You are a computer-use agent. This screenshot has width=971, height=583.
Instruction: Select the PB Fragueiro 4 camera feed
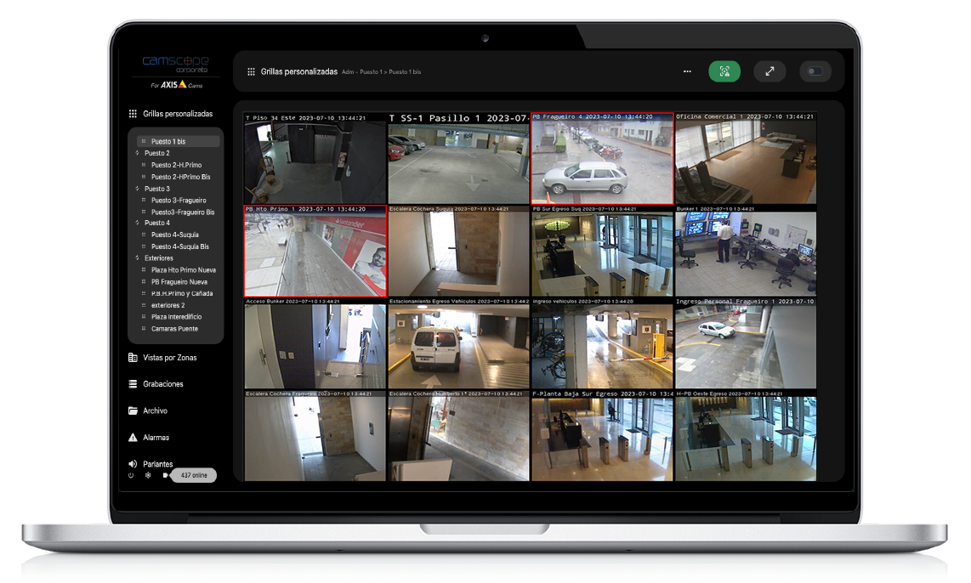point(602,158)
